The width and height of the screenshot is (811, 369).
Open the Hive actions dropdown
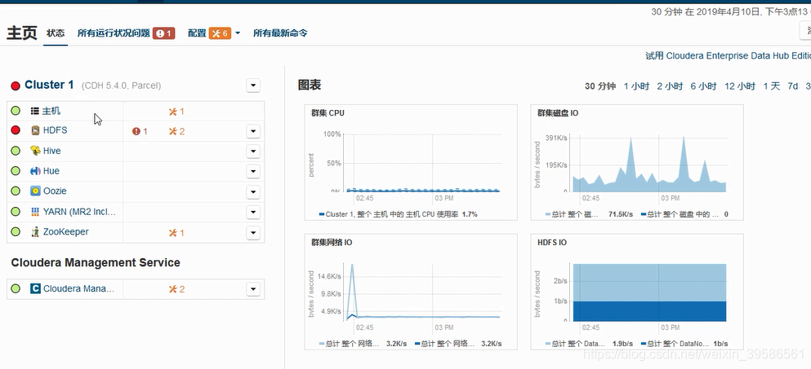pos(253,152)
